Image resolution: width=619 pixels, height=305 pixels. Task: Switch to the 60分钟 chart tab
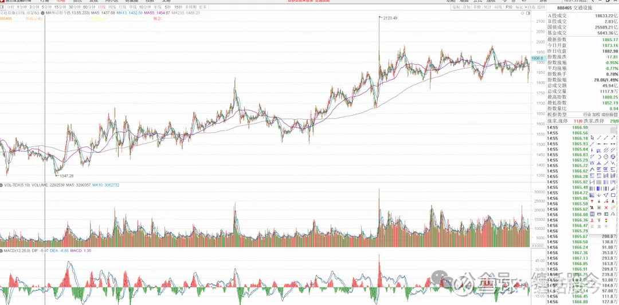tap(89, 7)
